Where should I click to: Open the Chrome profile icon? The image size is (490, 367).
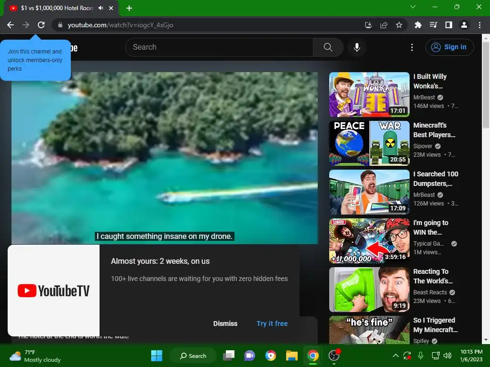click(x=464, y=25)
